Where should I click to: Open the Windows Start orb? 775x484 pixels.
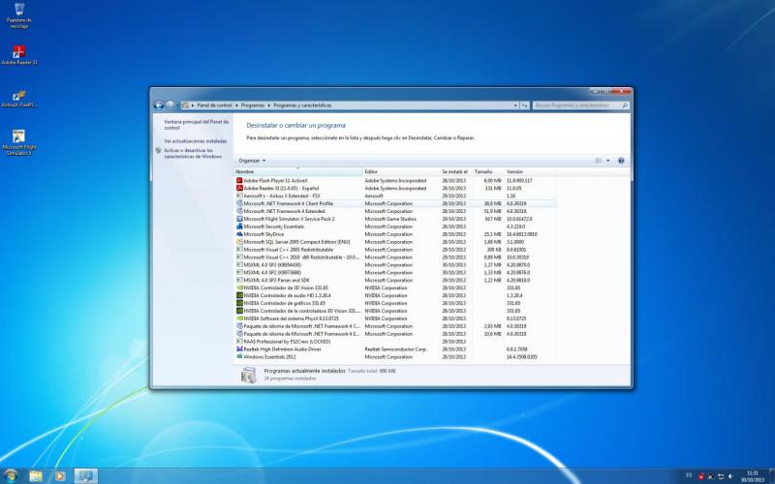point(11,475)
